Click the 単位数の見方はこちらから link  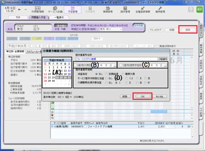pos(155,140)
